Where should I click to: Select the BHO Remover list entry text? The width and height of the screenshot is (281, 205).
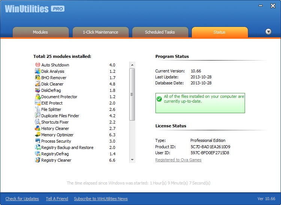point(54,78)
